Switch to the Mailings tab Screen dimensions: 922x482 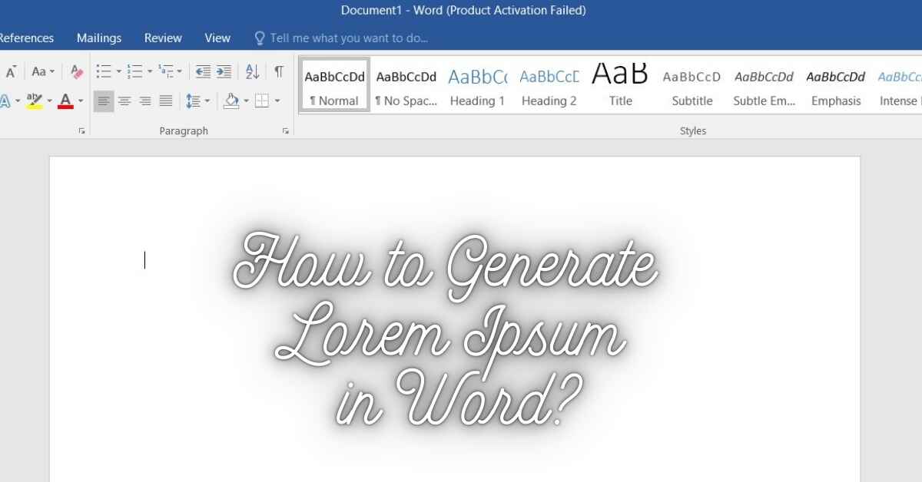click(99, 38)
